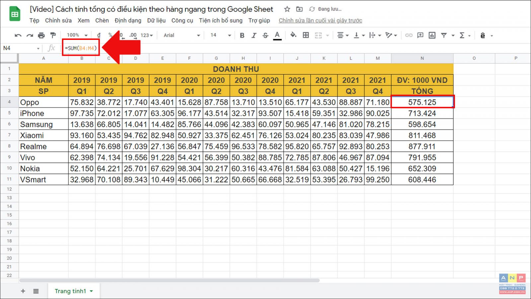Click the Samsung product cell
The width and height of the screenshot is (531, 299).
[x=43, y=124]
